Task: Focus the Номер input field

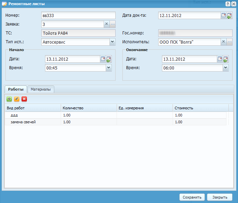Action: click(x=78, y=15)
